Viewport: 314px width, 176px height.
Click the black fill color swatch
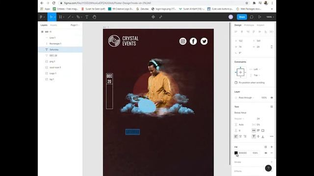point(236,153)
